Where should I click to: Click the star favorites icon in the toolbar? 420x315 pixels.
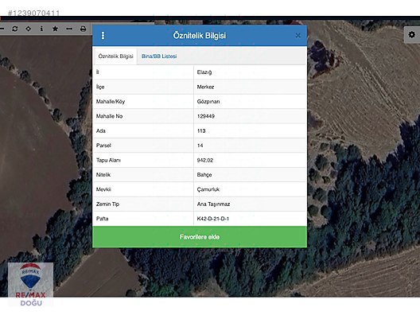click(x=55, y=29)
